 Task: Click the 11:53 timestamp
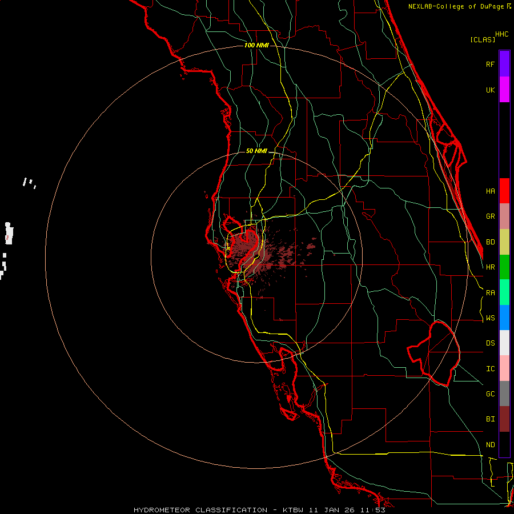tap(373, 510)
